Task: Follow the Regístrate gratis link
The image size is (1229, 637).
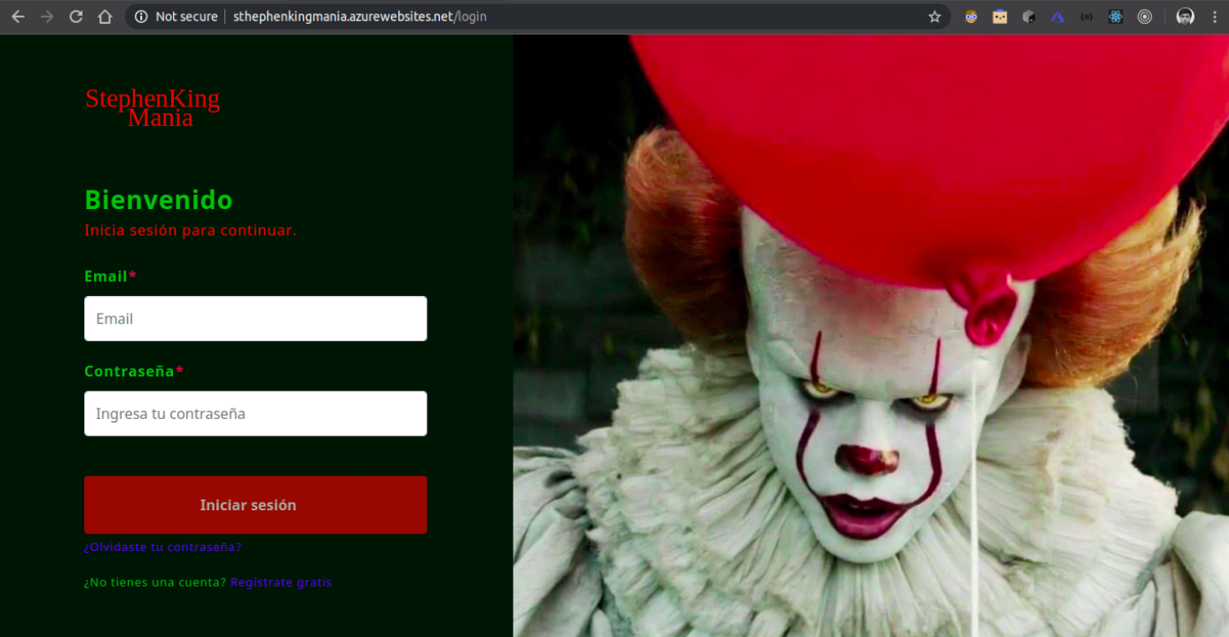Action: [x=281, y=582]
